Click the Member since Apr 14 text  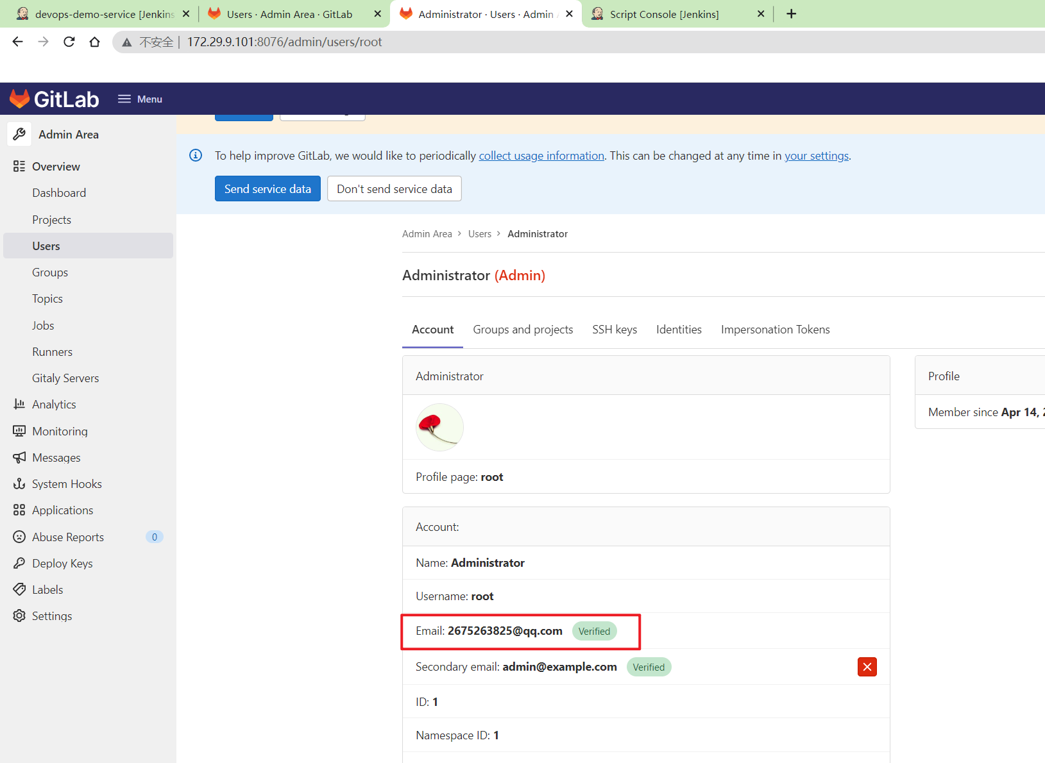click(x=986, y=412)
